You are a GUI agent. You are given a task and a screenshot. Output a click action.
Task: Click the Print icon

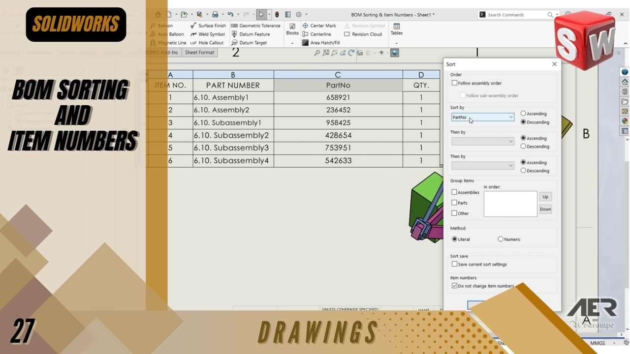[x=215, y=15]
